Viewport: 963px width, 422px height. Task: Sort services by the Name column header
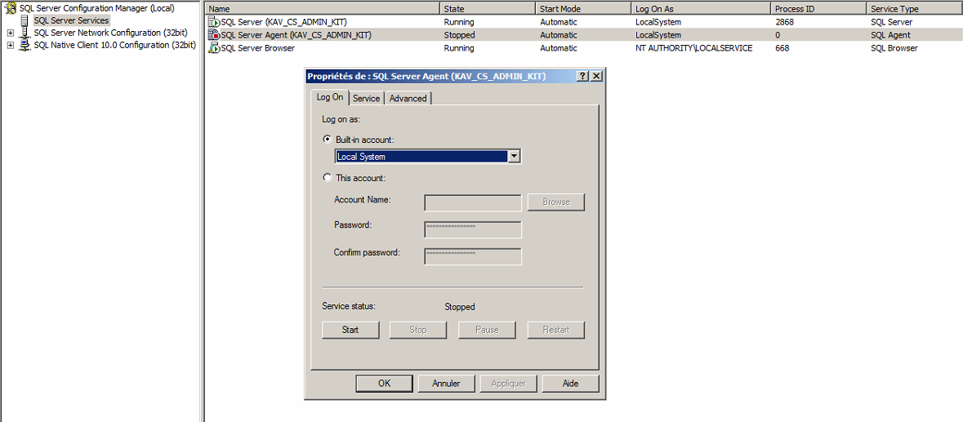pyautogui.click(x=323, y=9)
